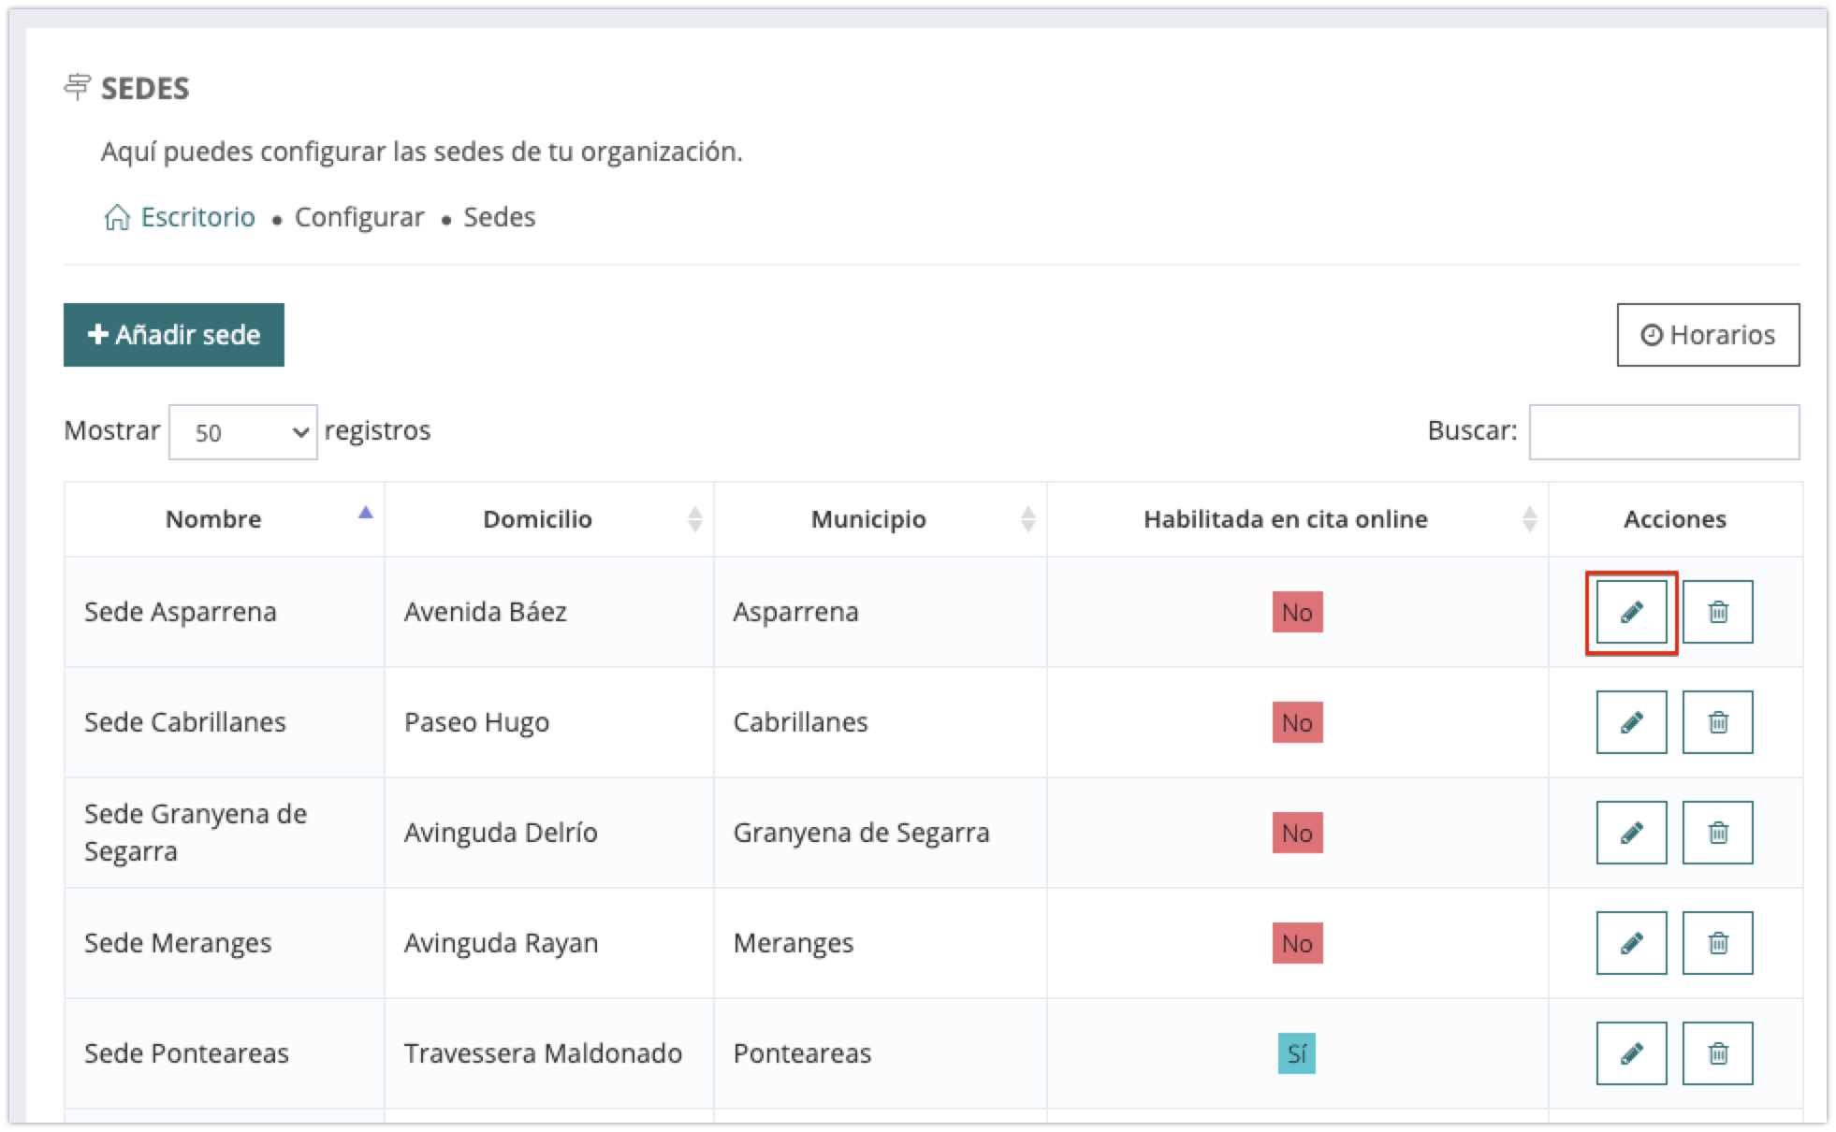The image size is (1836, 1132).
Task: Click the Añadir sede button
Action: (174, 335)
